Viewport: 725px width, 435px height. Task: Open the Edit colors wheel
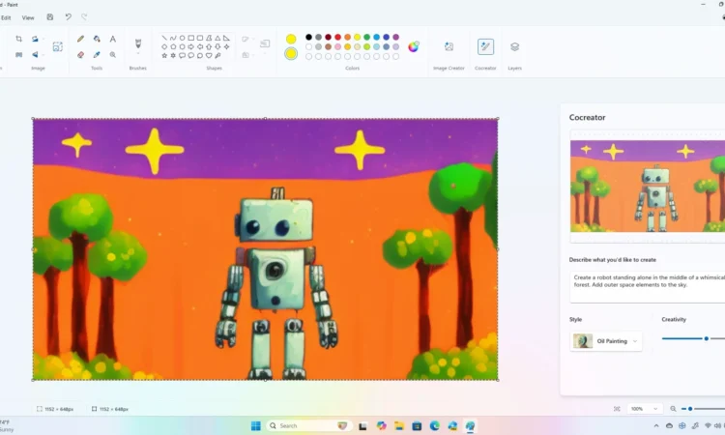pyautogui.click(x=414, y=46)
